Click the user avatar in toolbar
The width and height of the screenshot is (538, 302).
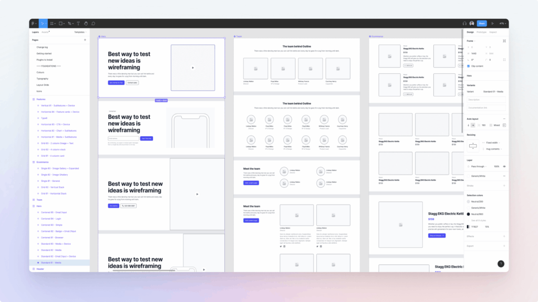472,23
